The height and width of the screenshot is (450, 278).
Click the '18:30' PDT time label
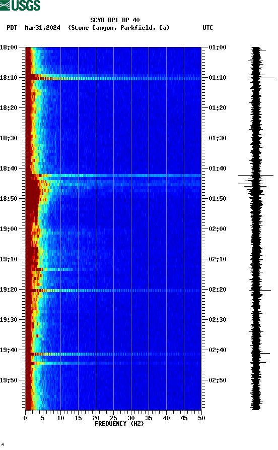click(x=9, y=138)
